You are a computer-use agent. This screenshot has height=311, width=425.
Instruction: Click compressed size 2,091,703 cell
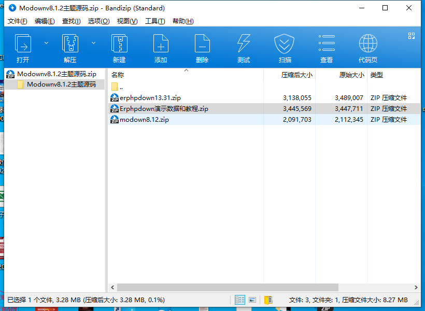point(297,120)
